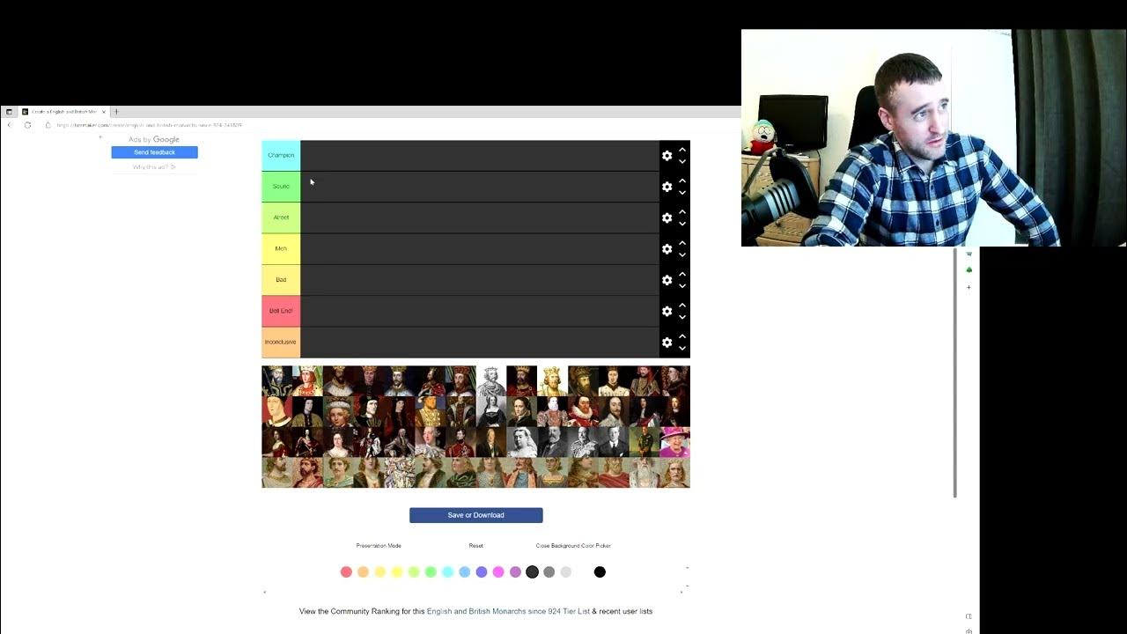
Task: Close Background Color Picker
Action: pyautogui.click(x=573, y=546)
